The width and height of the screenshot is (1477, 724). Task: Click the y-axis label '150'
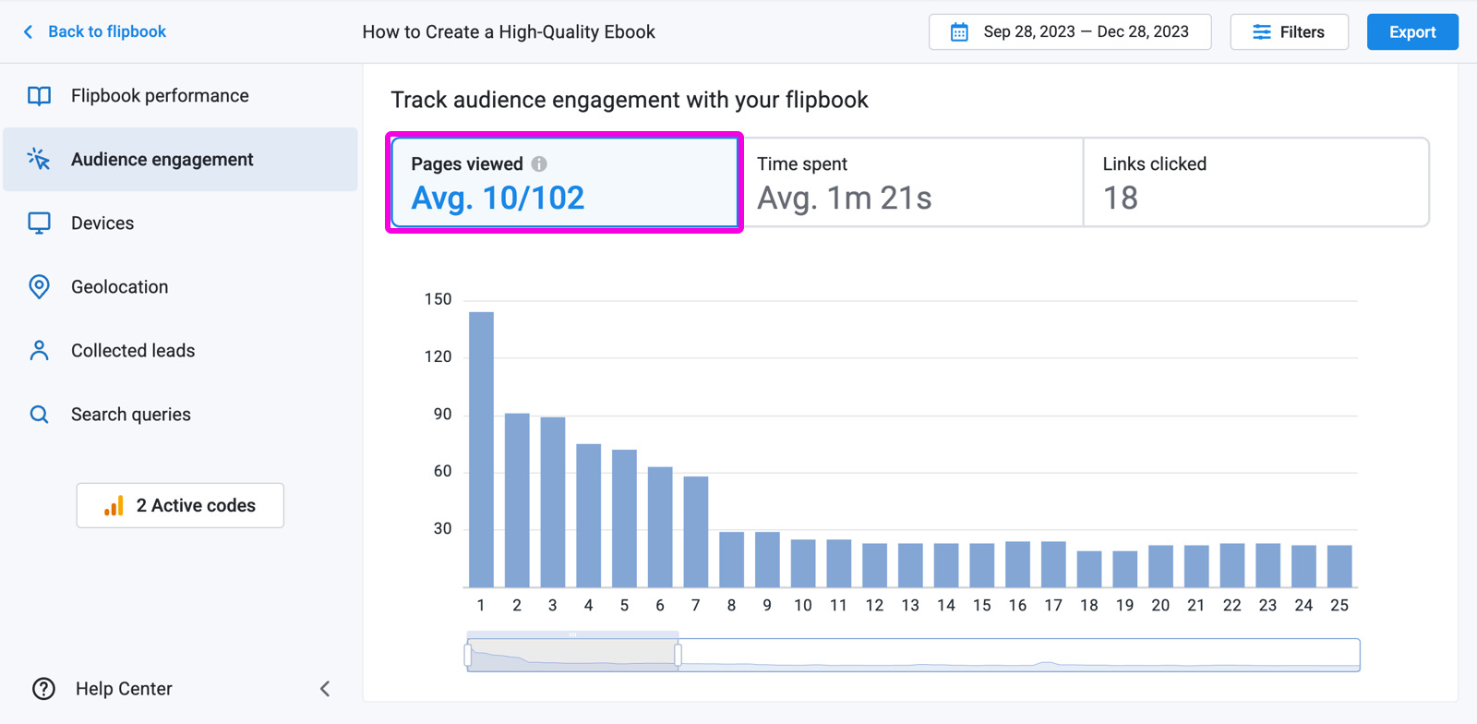438,299
